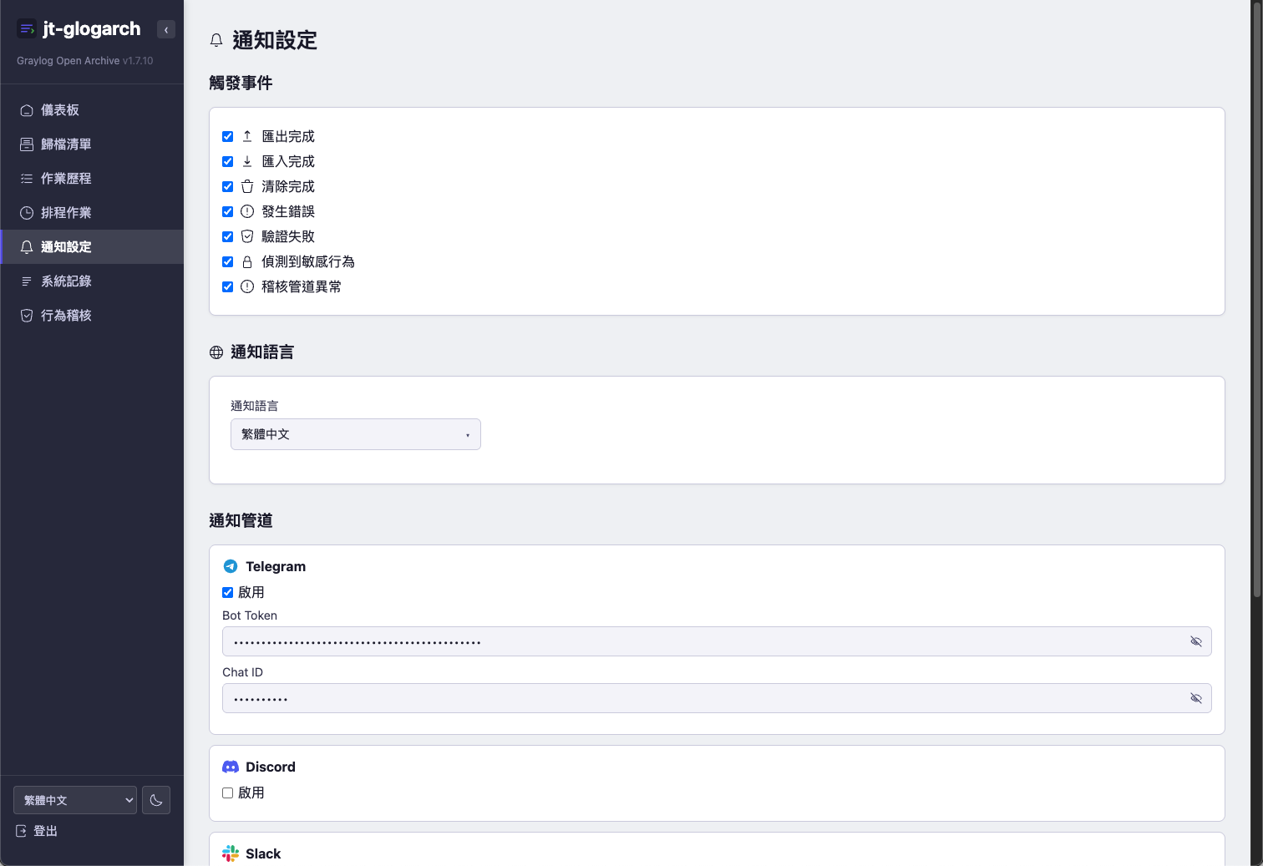Open the 通知語言 language dropdown
Image resolution: width=1263 pixels, height=866 pixels.
point(356,434)
